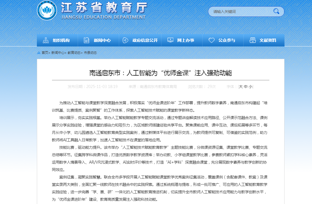Click the 首页 breadcrumb link
Screen dimensions: 312x204
point(45,53)
